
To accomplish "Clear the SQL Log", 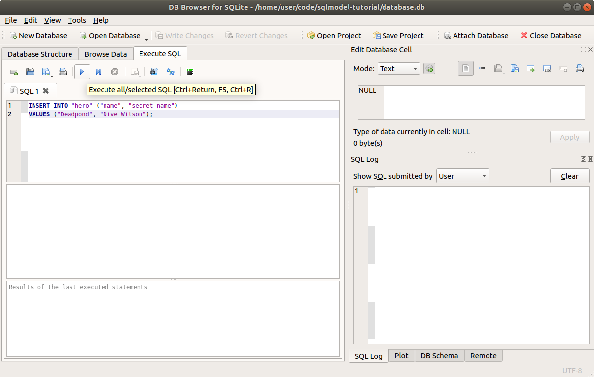I will (x=569, y=176).
